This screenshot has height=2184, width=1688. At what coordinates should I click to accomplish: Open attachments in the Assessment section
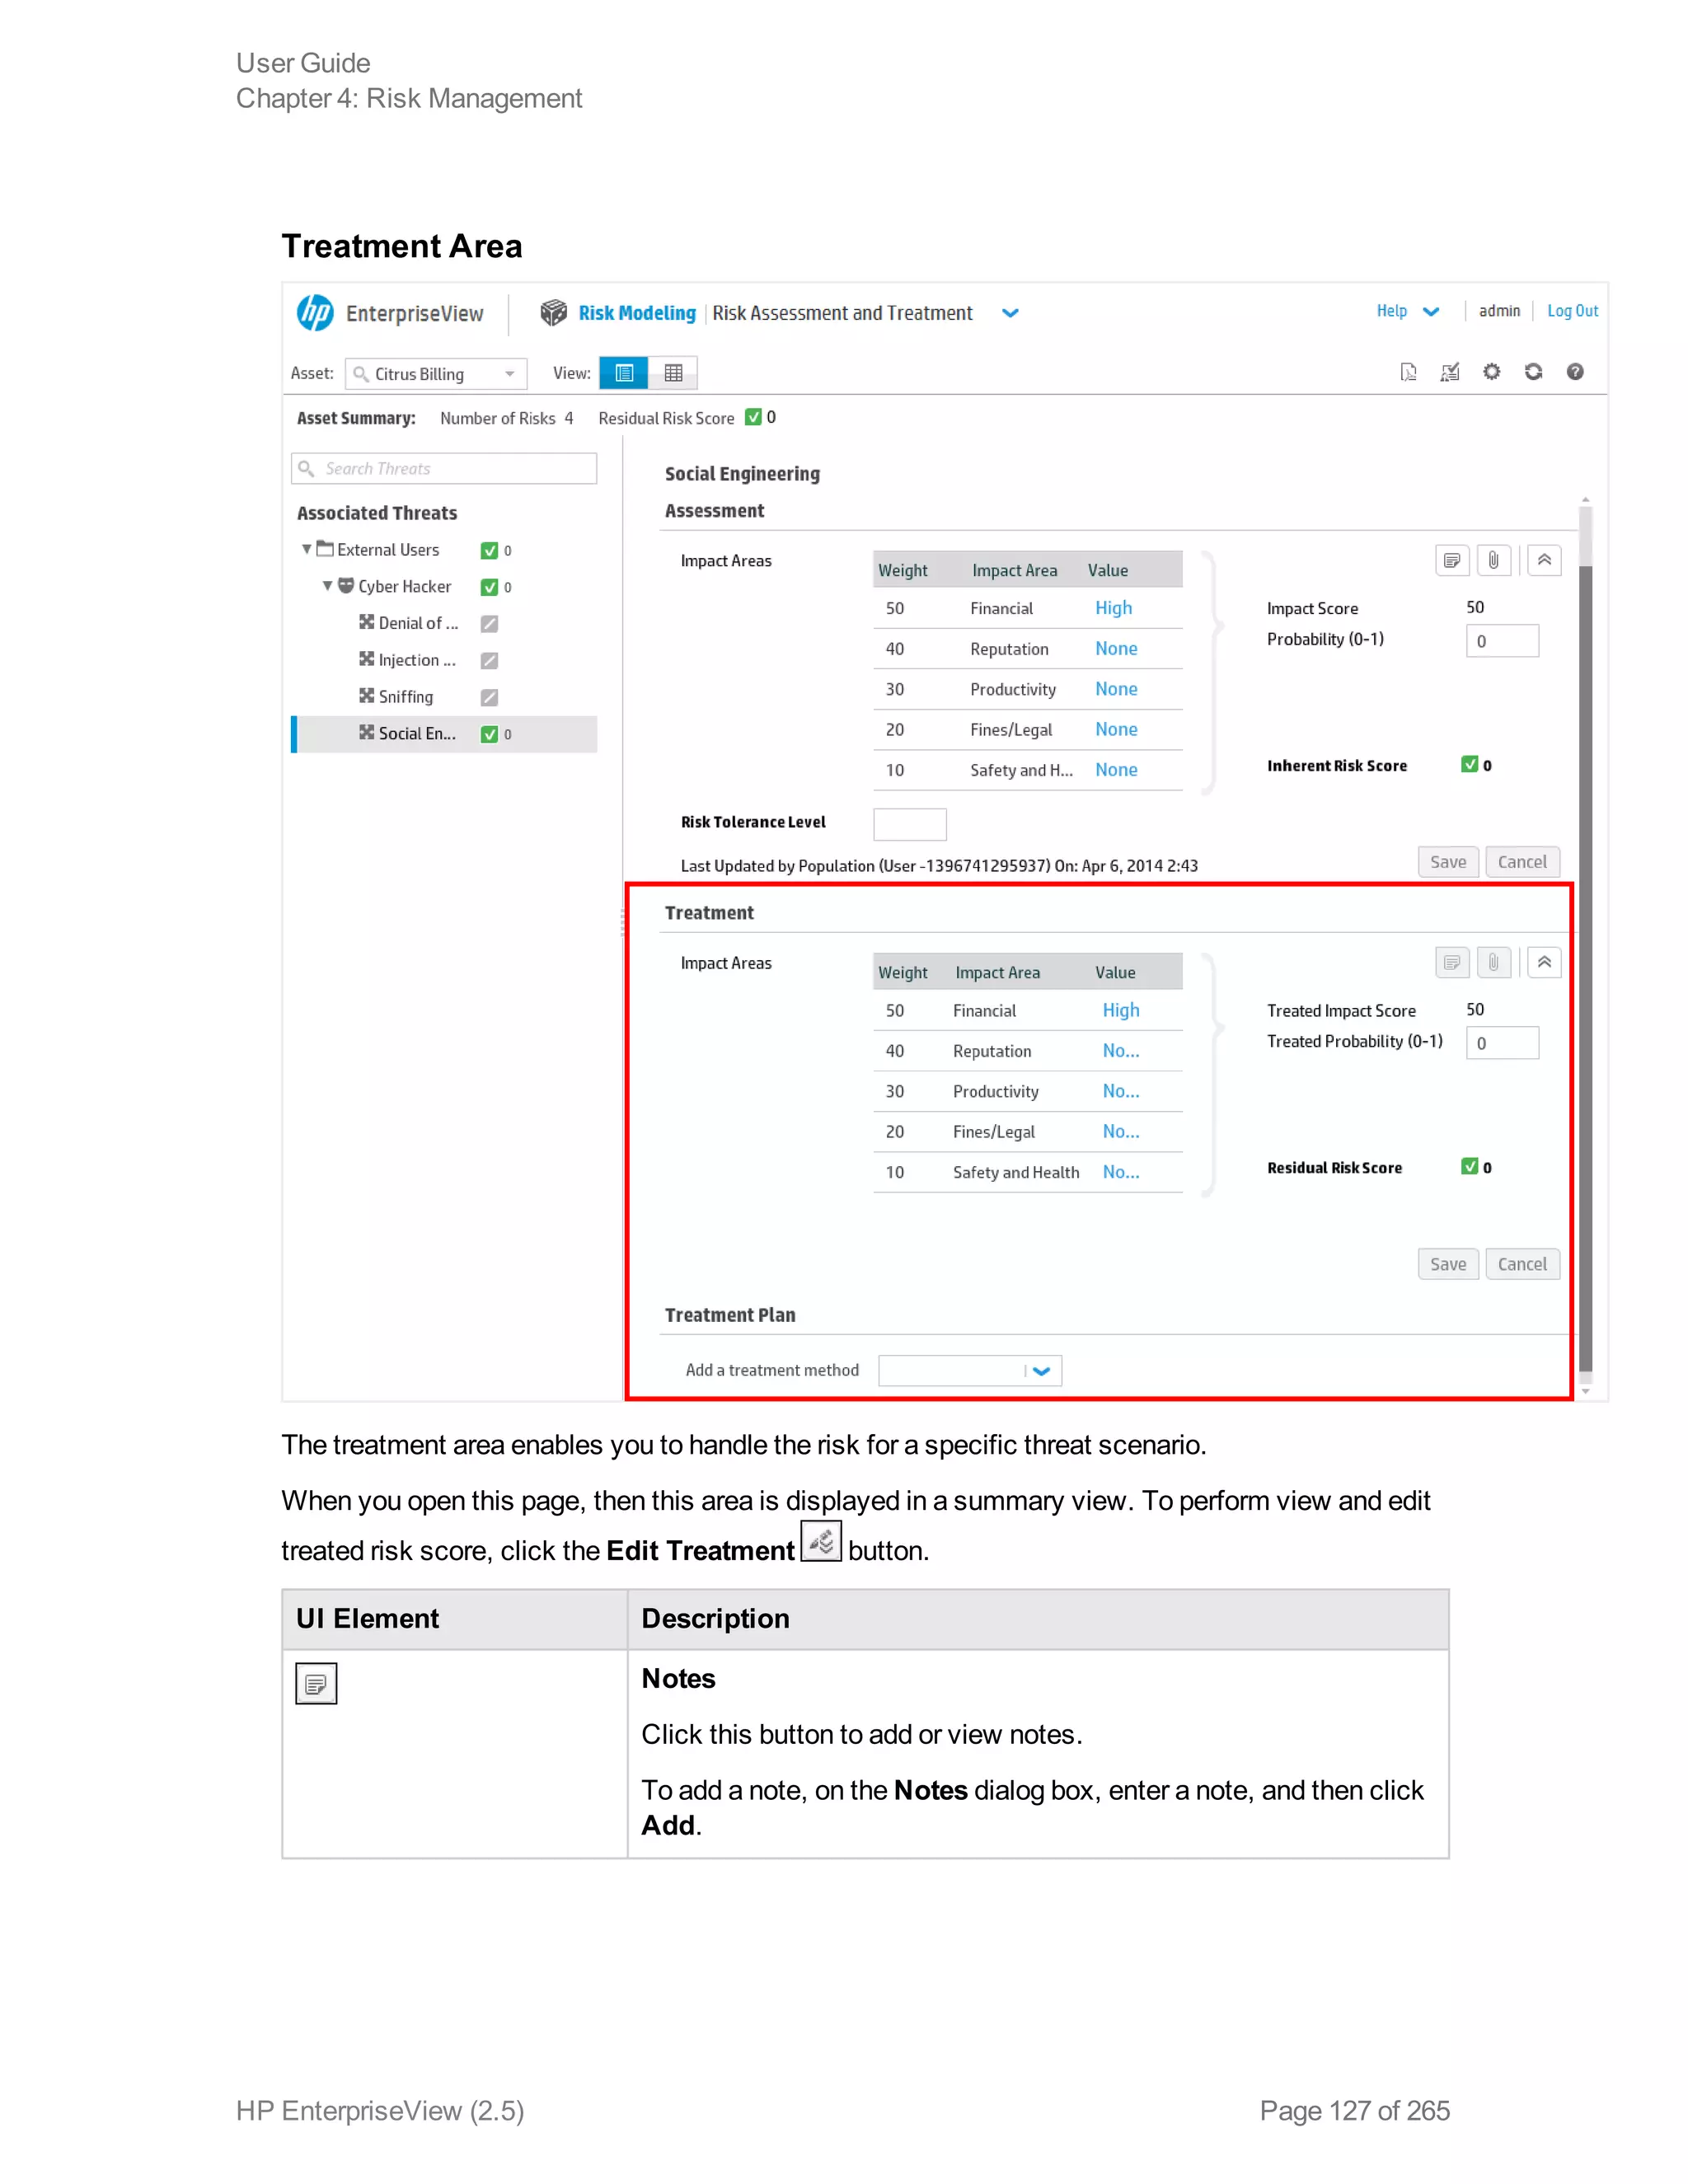click(x=1493, y=560)
